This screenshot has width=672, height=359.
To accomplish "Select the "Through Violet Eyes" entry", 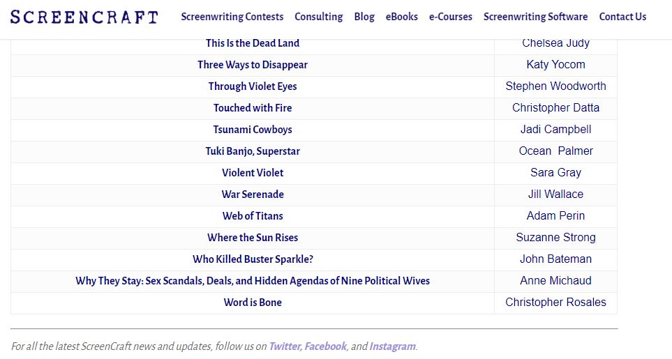I will [x=253, y=86].
